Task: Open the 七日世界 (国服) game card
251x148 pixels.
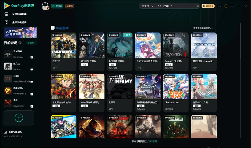Action: click(120, 52)
